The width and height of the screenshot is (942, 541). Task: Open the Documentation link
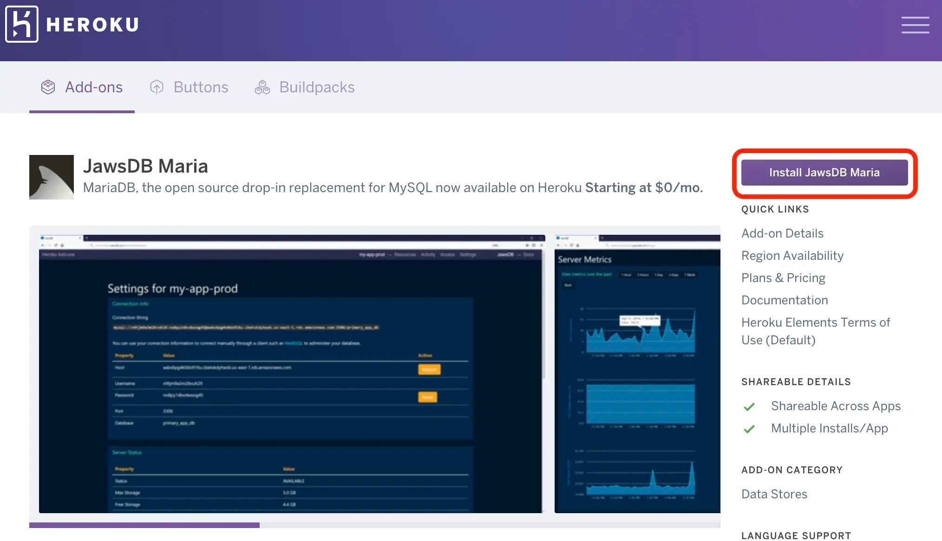(784, 300)
